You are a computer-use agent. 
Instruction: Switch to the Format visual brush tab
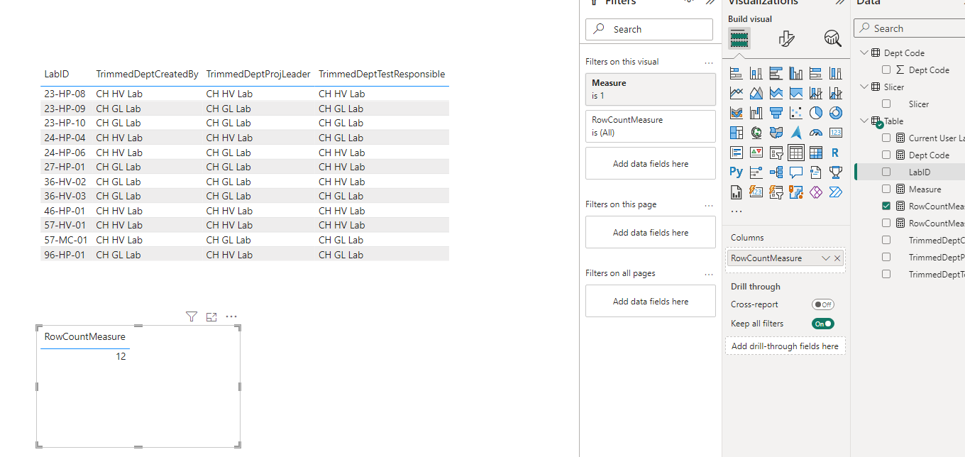click(x=786, y=38)
